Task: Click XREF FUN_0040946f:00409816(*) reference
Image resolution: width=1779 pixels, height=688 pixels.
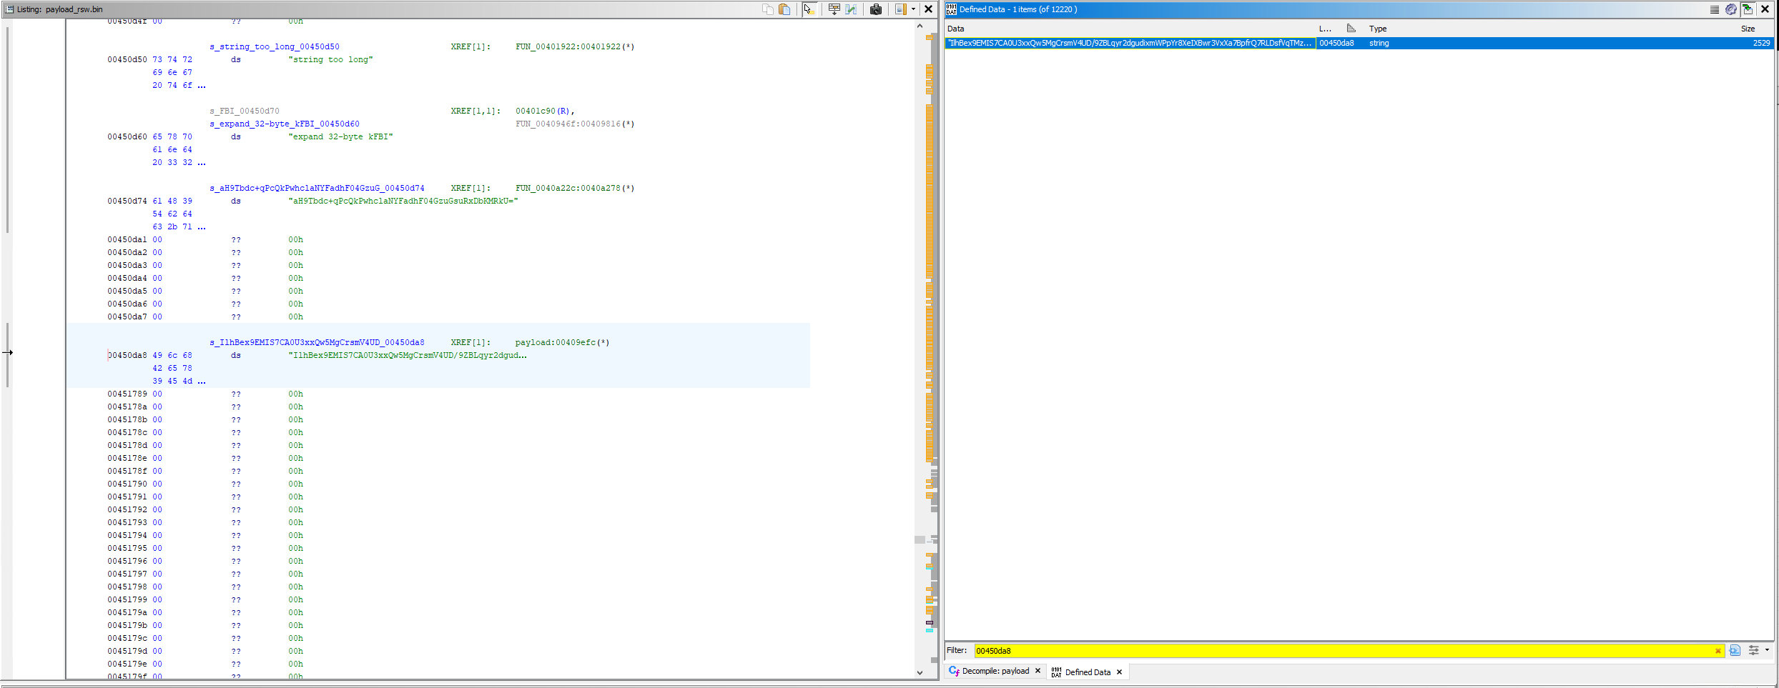Action: [x=575, y=124]
